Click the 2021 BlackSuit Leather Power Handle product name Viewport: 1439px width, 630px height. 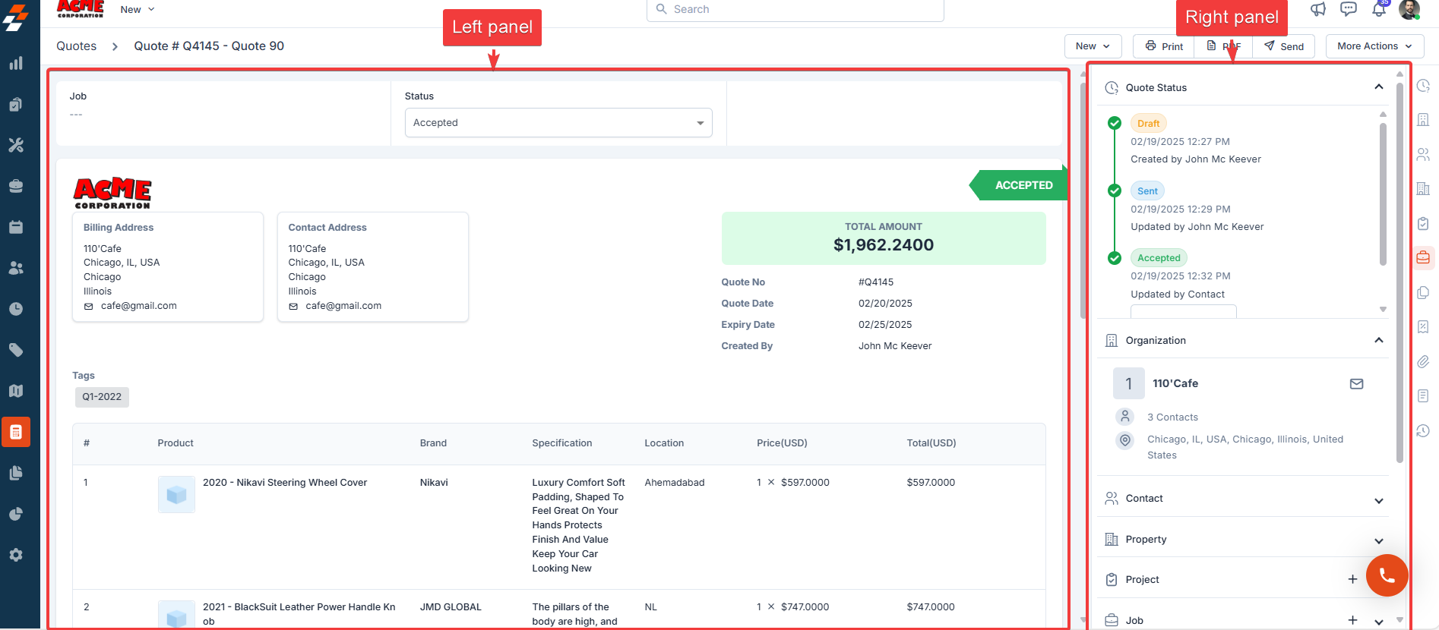click(x=299, y=614)
